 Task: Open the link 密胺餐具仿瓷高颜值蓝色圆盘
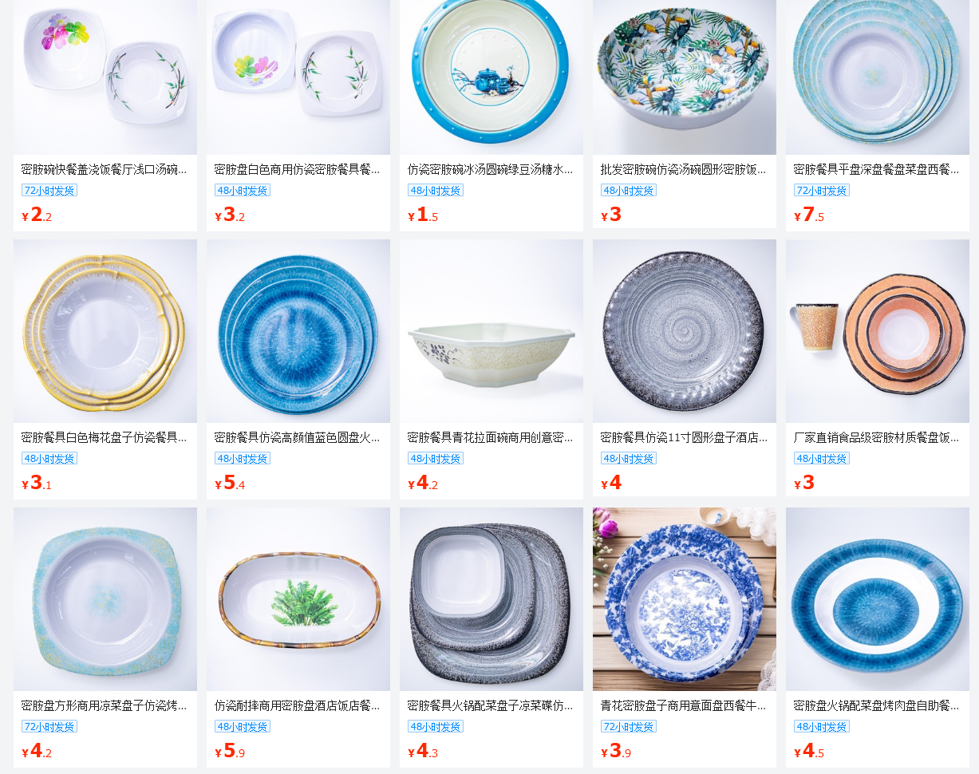point(297,437)
